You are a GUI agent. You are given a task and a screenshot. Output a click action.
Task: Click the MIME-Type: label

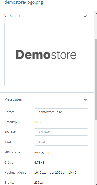[x=13, y=152]
